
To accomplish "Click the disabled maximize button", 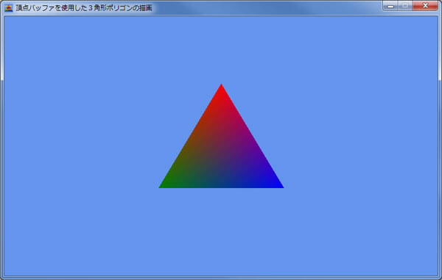I will point(405,6).
